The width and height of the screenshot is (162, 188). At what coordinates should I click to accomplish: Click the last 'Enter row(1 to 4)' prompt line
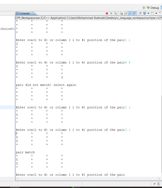pyautogui.click(x=70, y=175)
